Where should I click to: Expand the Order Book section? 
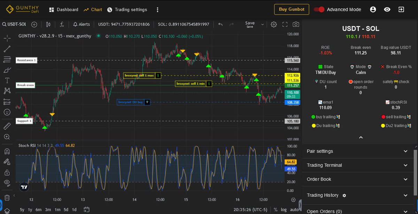click(x=357, y=179)
